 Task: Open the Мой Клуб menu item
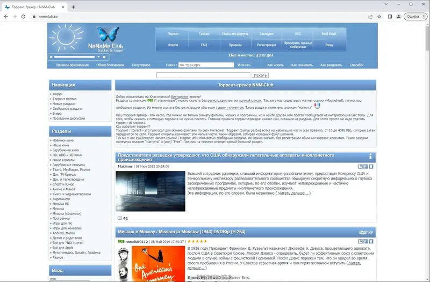pos(329,34)
